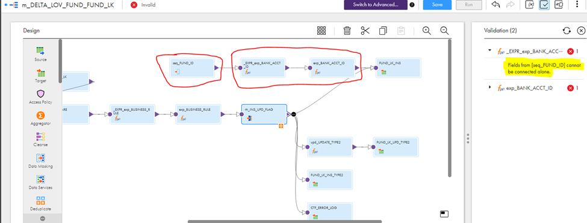Expand the exp_BANK_ACCT_ID validation entry
Image resolution: width=587 pixels, height=223 pixels.
coord(489,88)
